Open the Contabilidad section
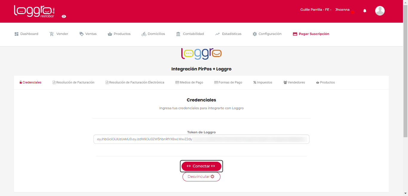Viewport: 408px width, 196px height. (190, 34)
